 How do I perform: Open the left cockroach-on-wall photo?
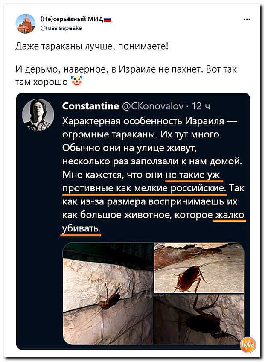click(x=108, y=293)
